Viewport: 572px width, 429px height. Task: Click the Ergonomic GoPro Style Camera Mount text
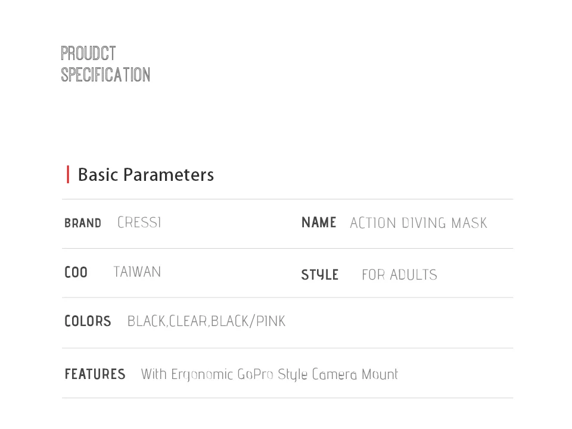click(x=285, y=374)
